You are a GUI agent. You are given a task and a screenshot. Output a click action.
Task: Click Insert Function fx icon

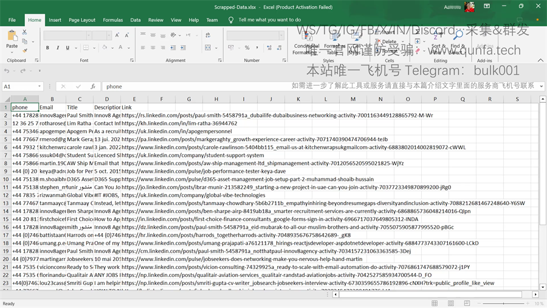pyautogui.click(x=93, y=86)
